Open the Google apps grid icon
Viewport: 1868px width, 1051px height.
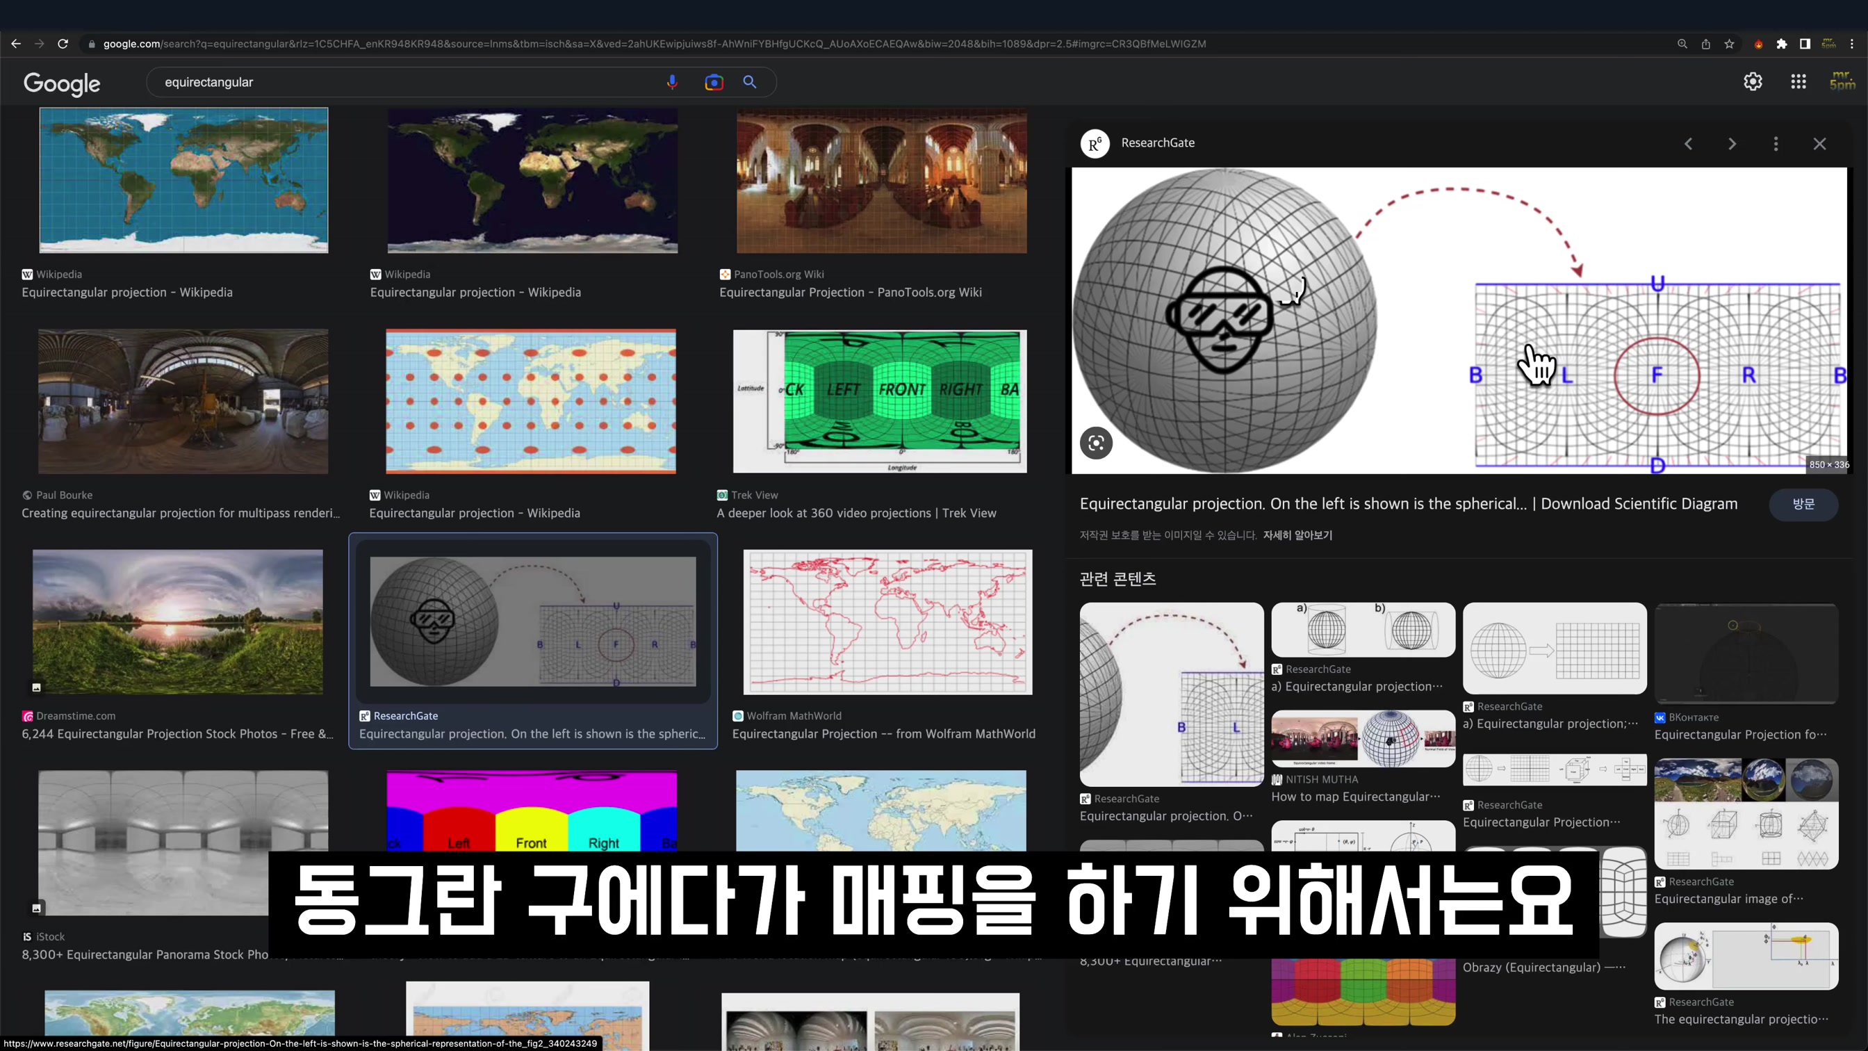(x=1799, y=81)
